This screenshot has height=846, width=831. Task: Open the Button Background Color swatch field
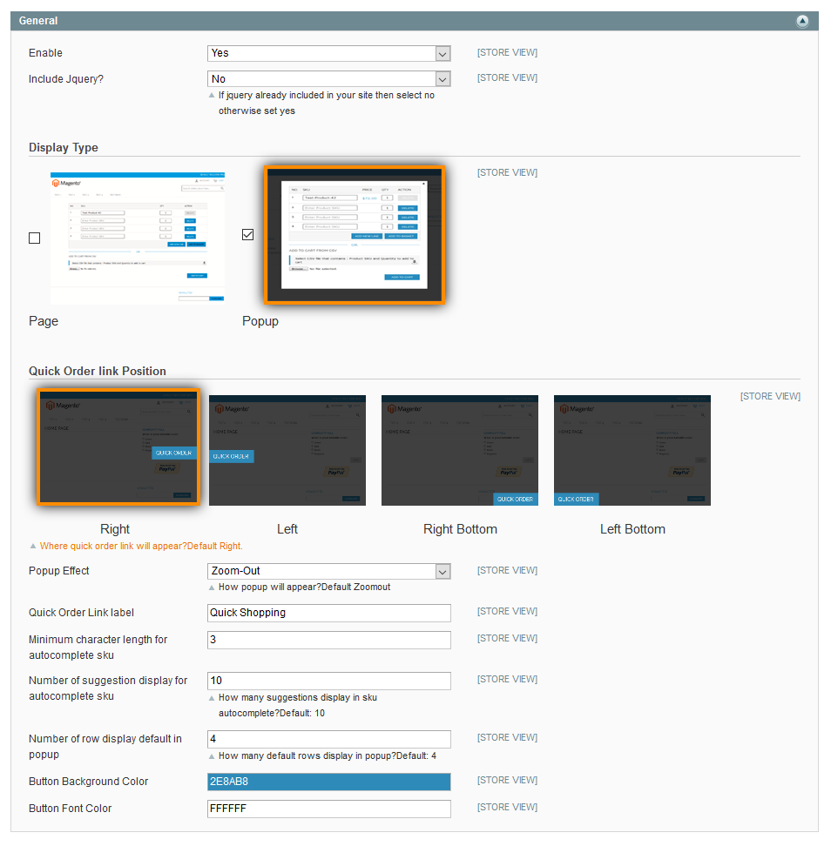coord(329,782)
